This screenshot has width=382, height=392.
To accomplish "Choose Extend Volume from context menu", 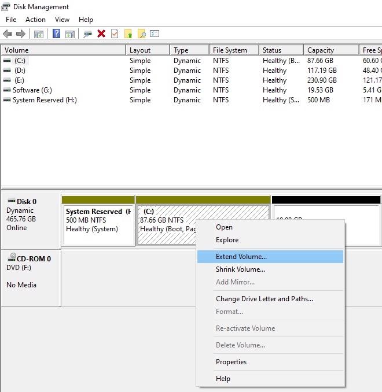I will (x=241, y=256).
